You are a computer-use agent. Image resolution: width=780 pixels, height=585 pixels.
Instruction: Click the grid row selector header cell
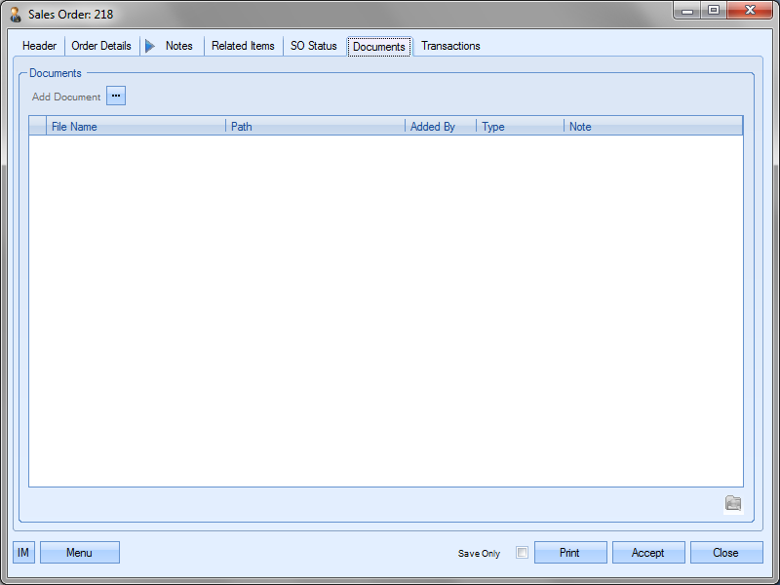pos(38,127)
